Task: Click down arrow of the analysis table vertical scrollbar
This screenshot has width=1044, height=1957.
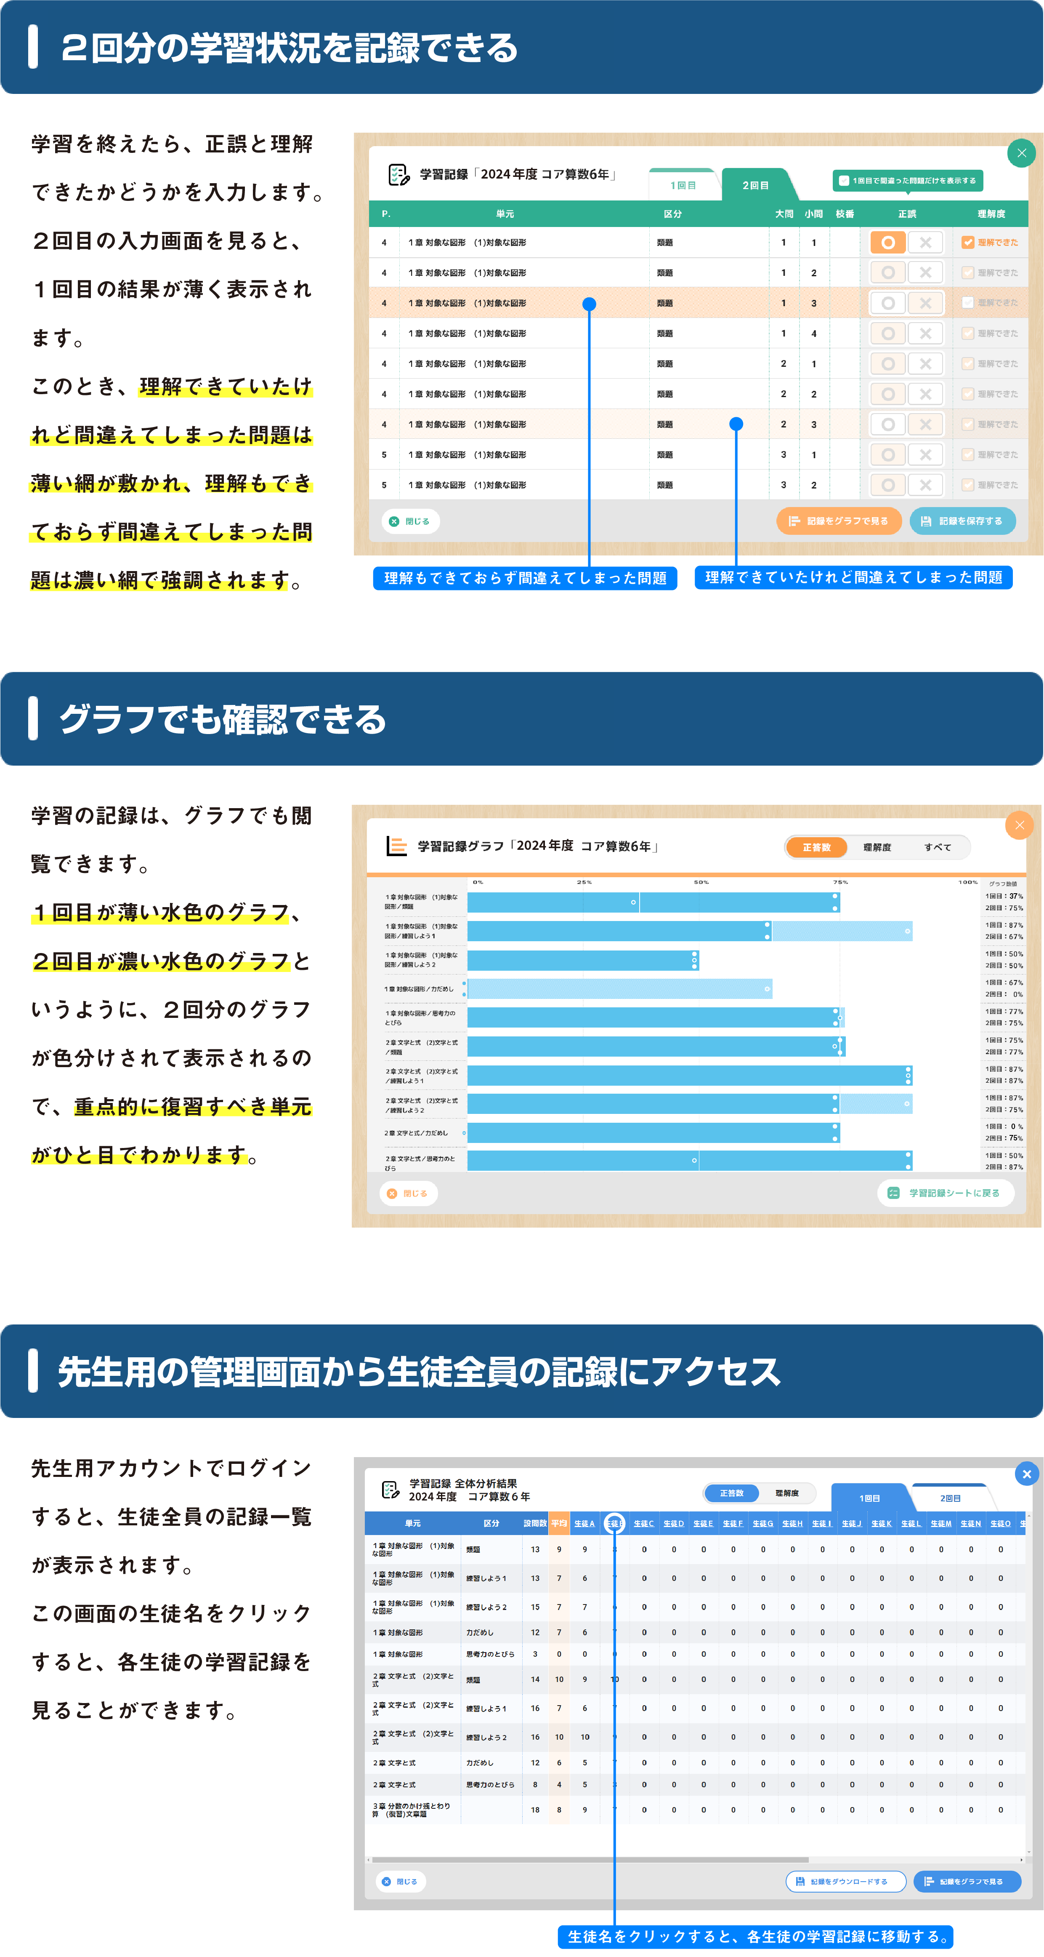Action: click(1029, 1851)
